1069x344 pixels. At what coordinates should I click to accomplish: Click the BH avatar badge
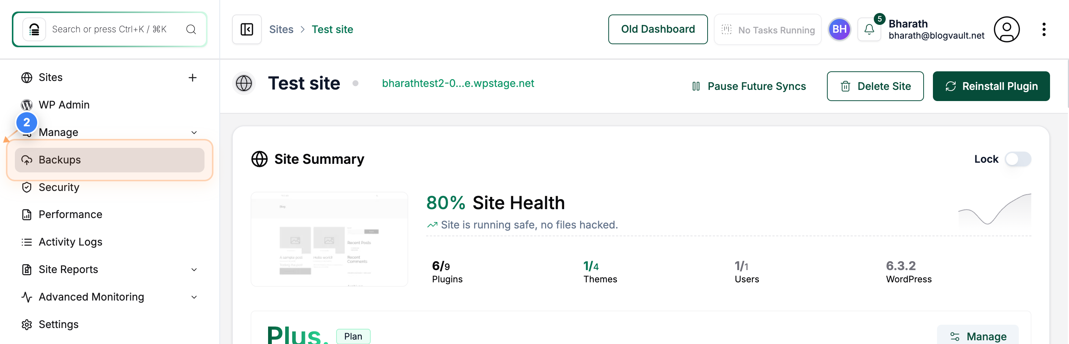click(x=840, y=29)
